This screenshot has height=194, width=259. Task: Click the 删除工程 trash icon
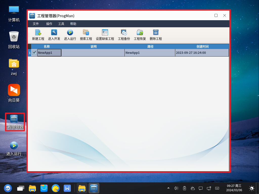[x=156, y=33]
